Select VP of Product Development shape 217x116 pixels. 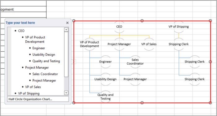pos(90,44)
